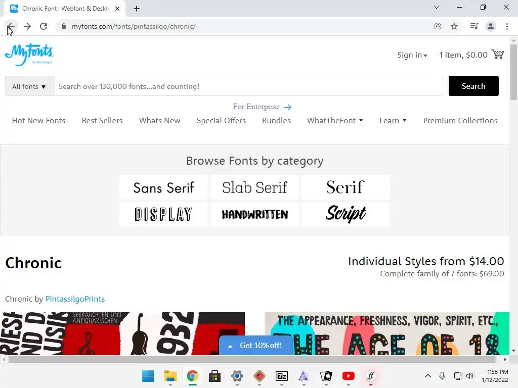Open the Solitaire cards taskbar icon

tap(326, 376)
